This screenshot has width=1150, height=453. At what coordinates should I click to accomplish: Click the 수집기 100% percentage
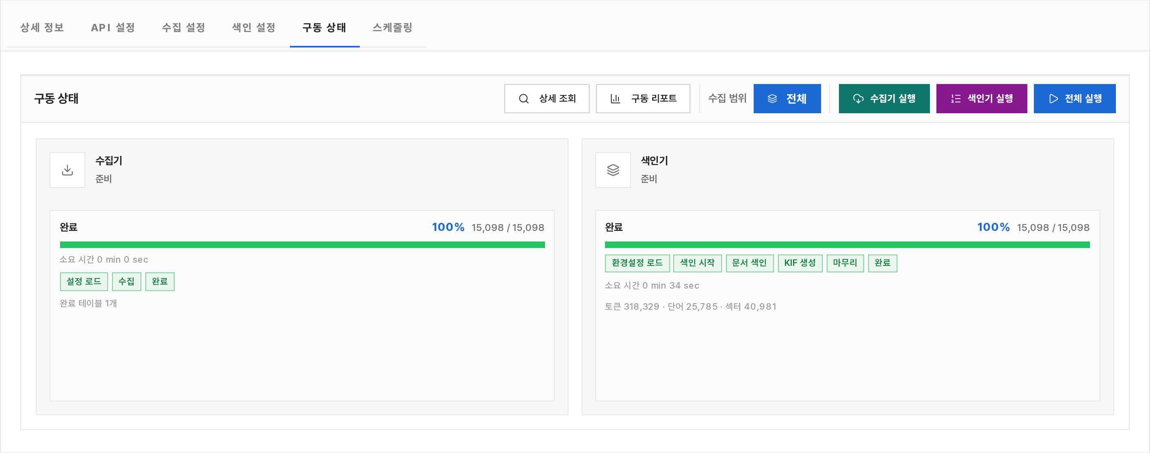[448, 227]
